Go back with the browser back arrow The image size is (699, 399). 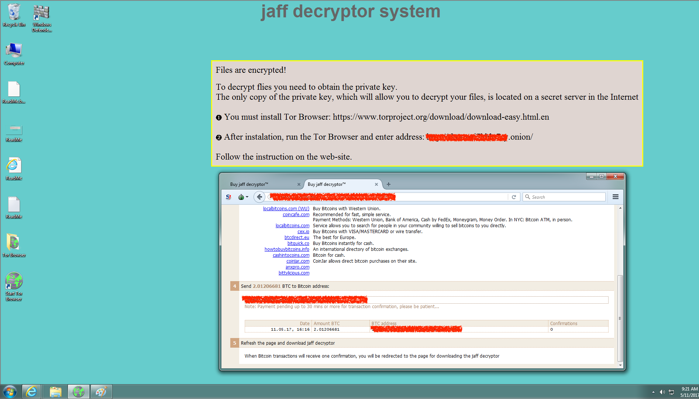[259, 197]
